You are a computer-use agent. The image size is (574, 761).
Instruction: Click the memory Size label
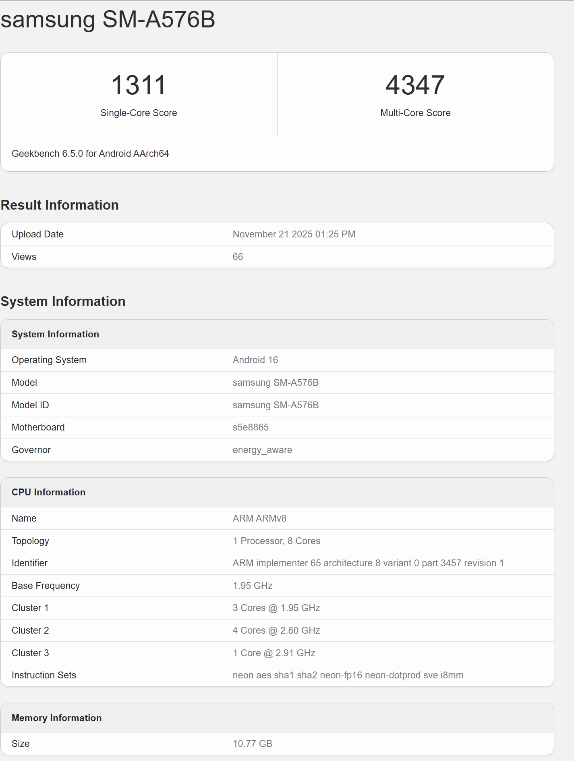pos(21,744)
